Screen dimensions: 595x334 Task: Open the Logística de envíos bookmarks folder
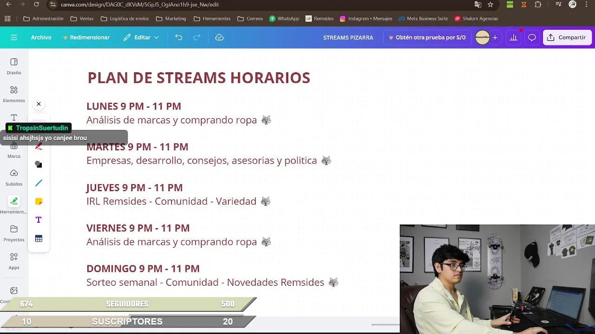pyautogui.click(x=125, y=19)
